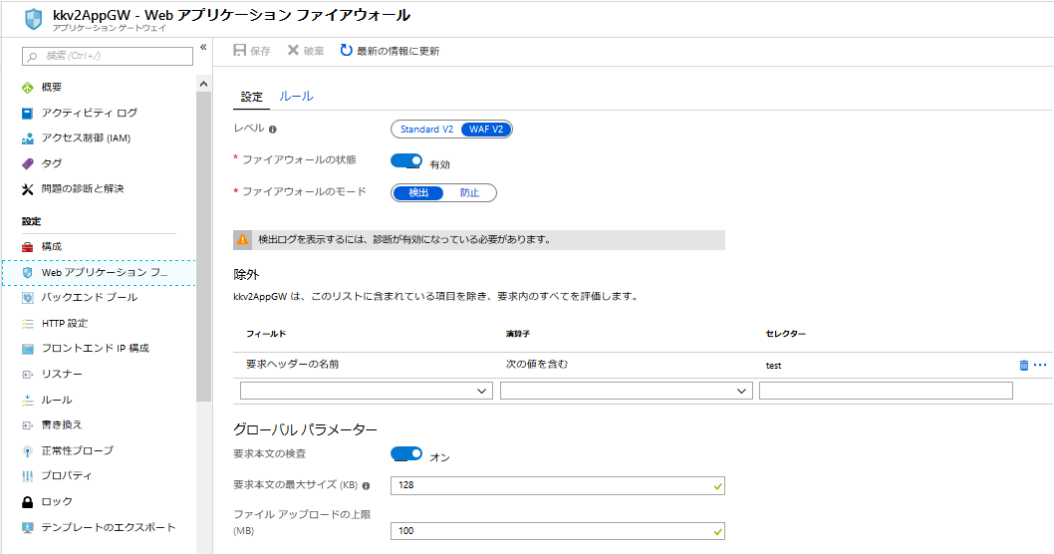Click the セレクター column header
The image size is (1054, 554).
point(786,334)
